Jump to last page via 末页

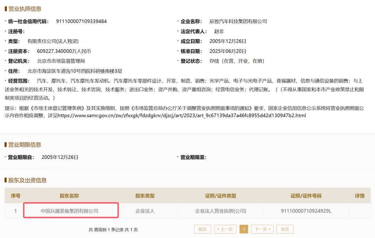tap(285, 229)
